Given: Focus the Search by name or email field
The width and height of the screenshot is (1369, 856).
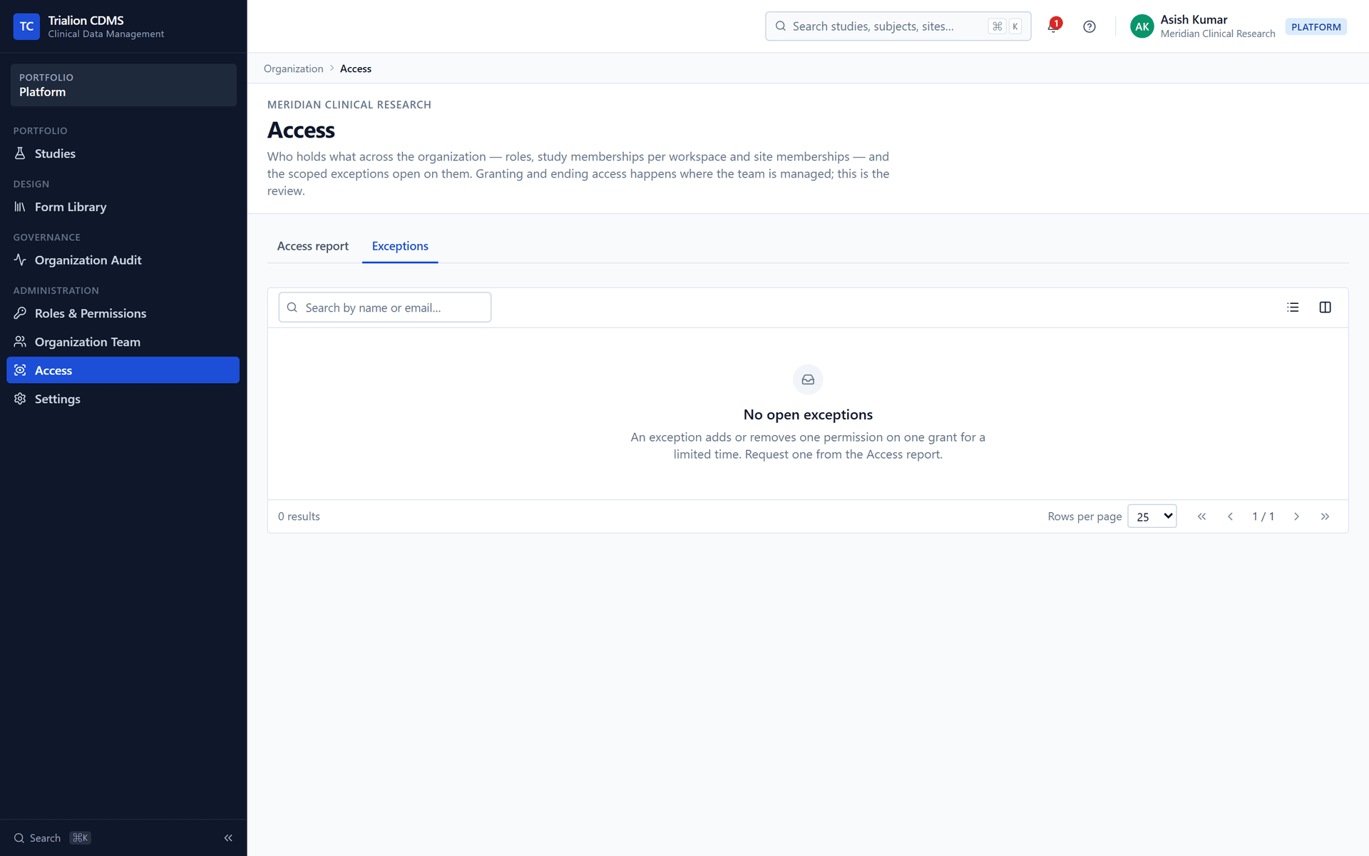Looking at the screenshot, I should (x=384, y=307).
